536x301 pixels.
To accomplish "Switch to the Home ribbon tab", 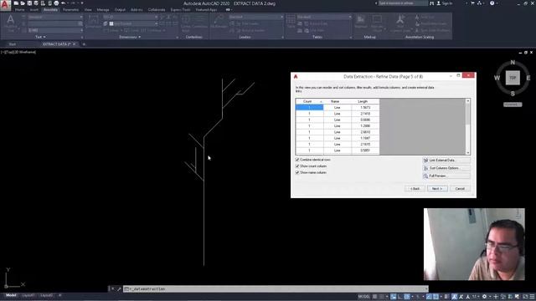I will [x=19, y=10].
